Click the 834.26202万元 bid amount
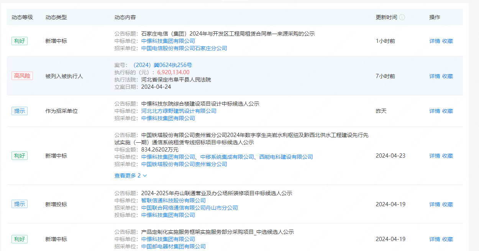This screenshot has height=251, width=479. click(x=160, y=150)
